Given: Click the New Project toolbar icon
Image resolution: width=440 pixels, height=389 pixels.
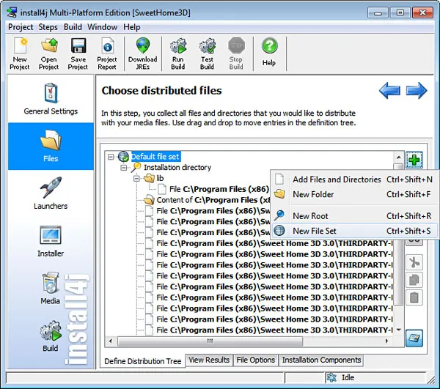Looking at the screenshot, I should pos(20,53).
